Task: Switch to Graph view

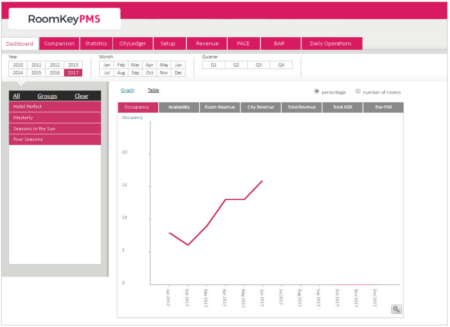Action: pos(127,90)
